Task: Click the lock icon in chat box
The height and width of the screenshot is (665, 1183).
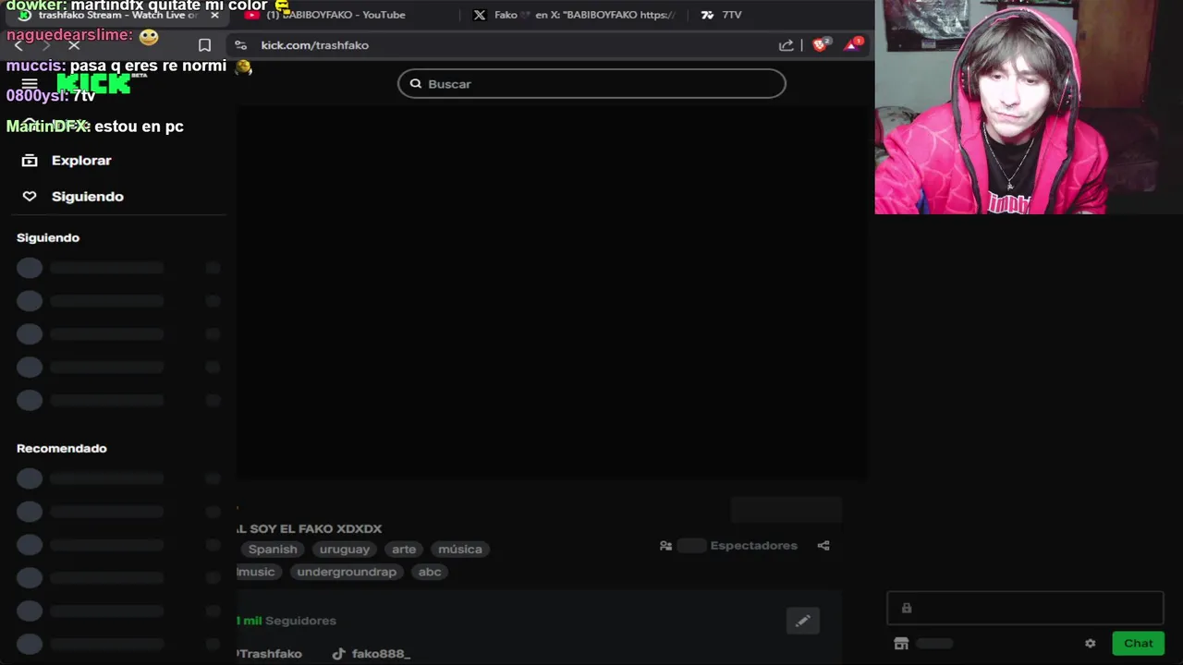Action: click(907, 608)
